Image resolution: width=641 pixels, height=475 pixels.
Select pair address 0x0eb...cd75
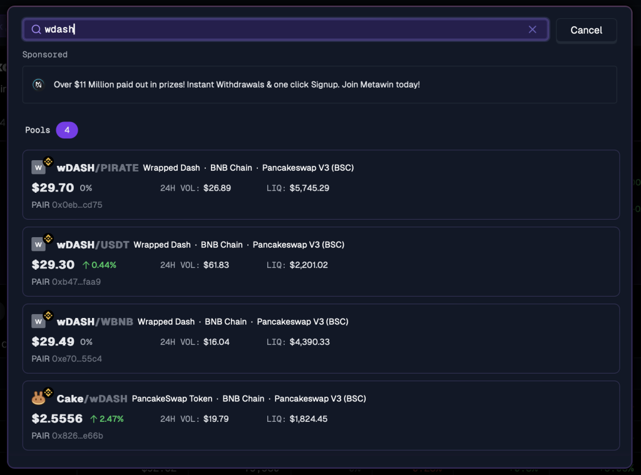pos(77,205)
